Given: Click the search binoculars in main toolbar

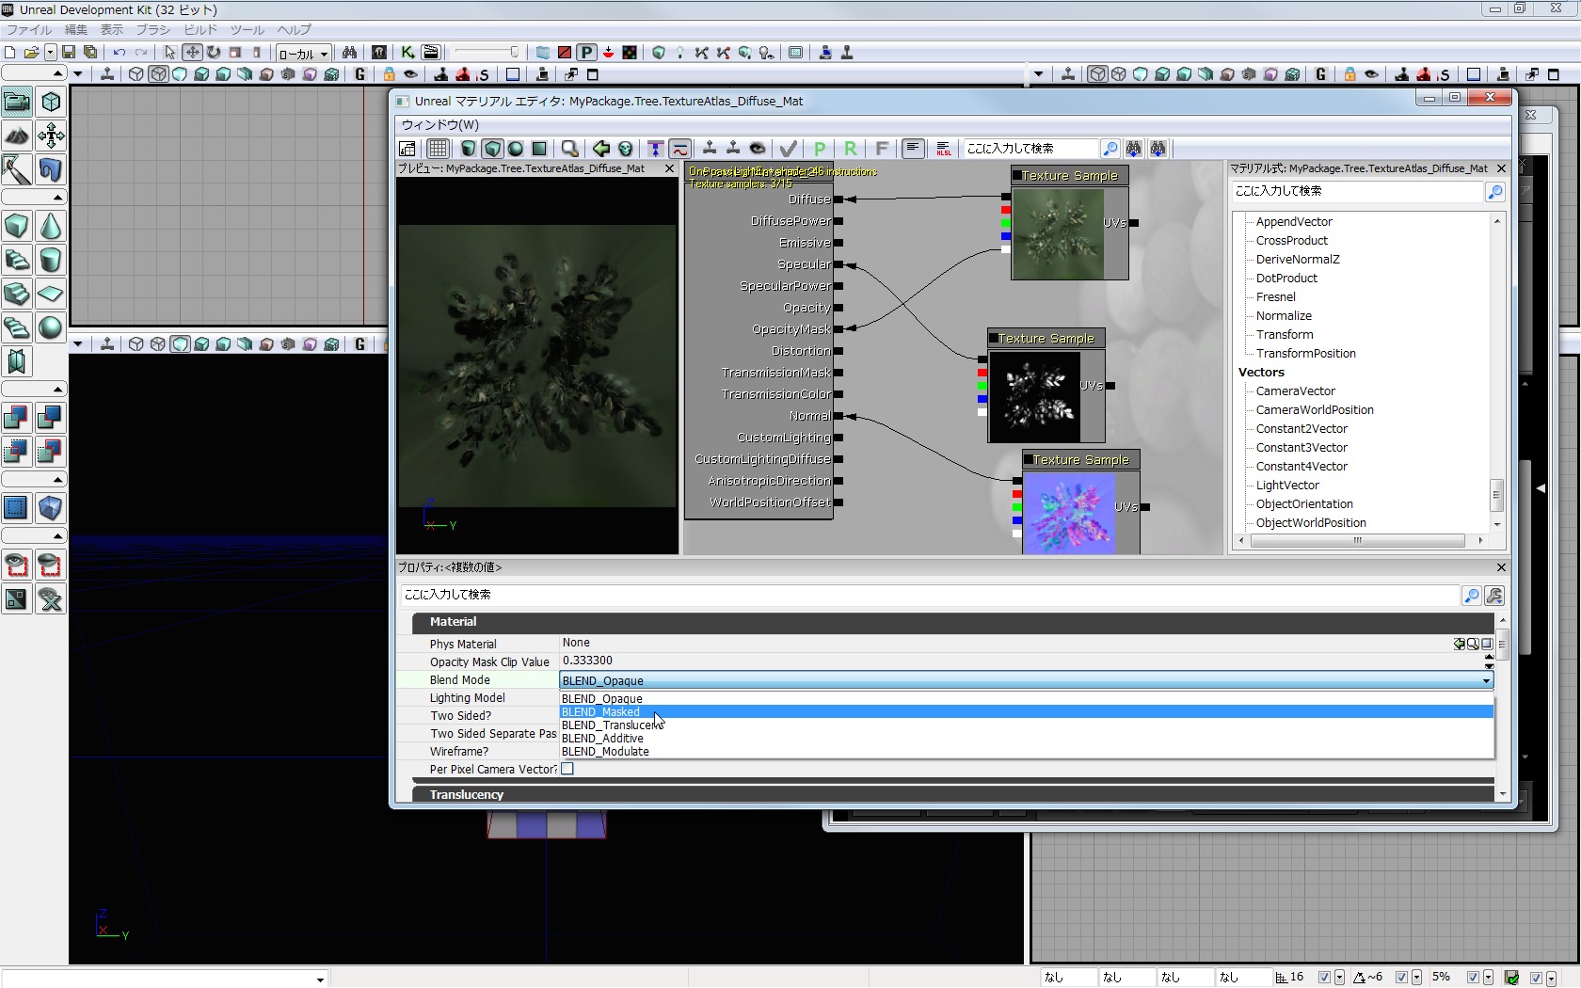Looking at the screenshot, I should (349, 53).
